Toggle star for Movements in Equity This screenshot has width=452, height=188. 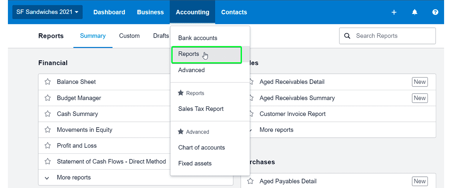(x=48, y=130)
